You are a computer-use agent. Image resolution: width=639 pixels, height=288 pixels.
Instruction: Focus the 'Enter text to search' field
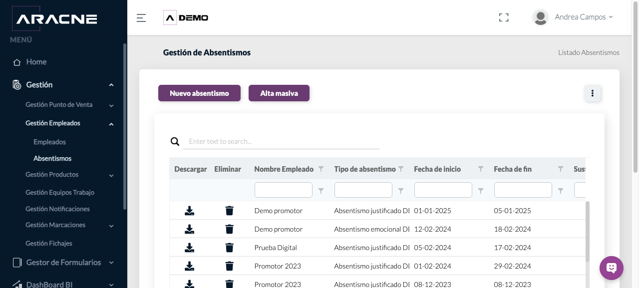[x=281, y=141]
